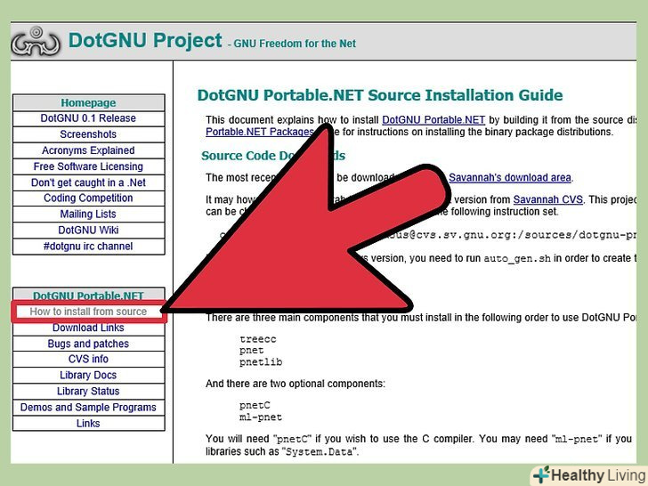Click 'treecc' component text
The height and width of the screenshot is (486, 648).
(258, 339)
